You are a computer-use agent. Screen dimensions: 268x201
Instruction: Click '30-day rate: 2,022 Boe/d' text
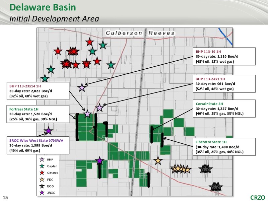pyautogui.click(x=30, y=91)
